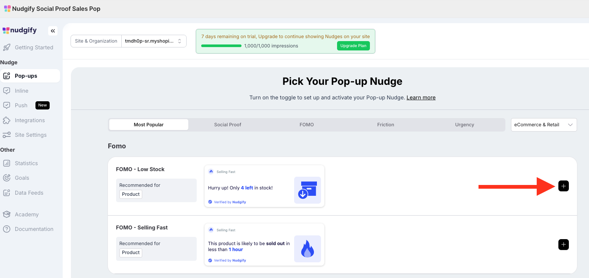Open Inline menu item

point(30,91)
